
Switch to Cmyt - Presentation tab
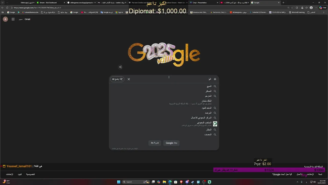tap(204, 3)
